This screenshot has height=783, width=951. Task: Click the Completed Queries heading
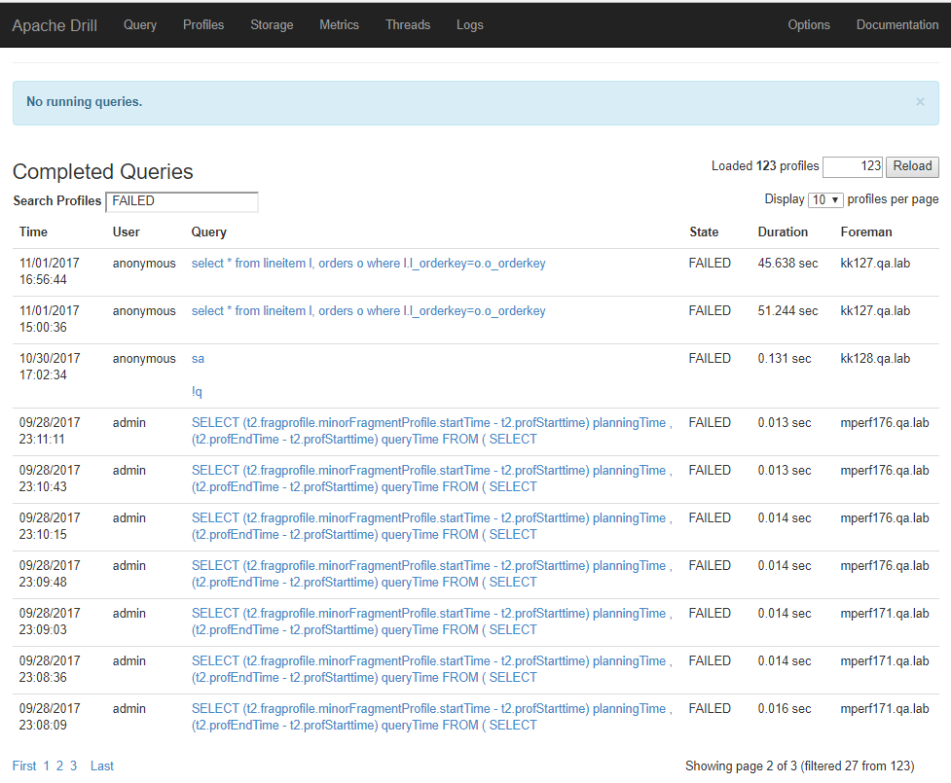click(103, 171)
